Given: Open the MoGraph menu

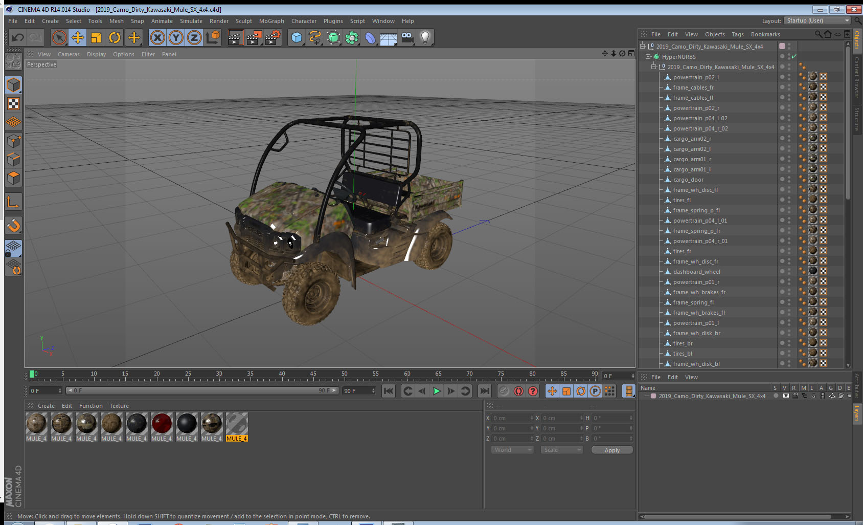Looking at the screenshot, I should [x=271, y=21].
